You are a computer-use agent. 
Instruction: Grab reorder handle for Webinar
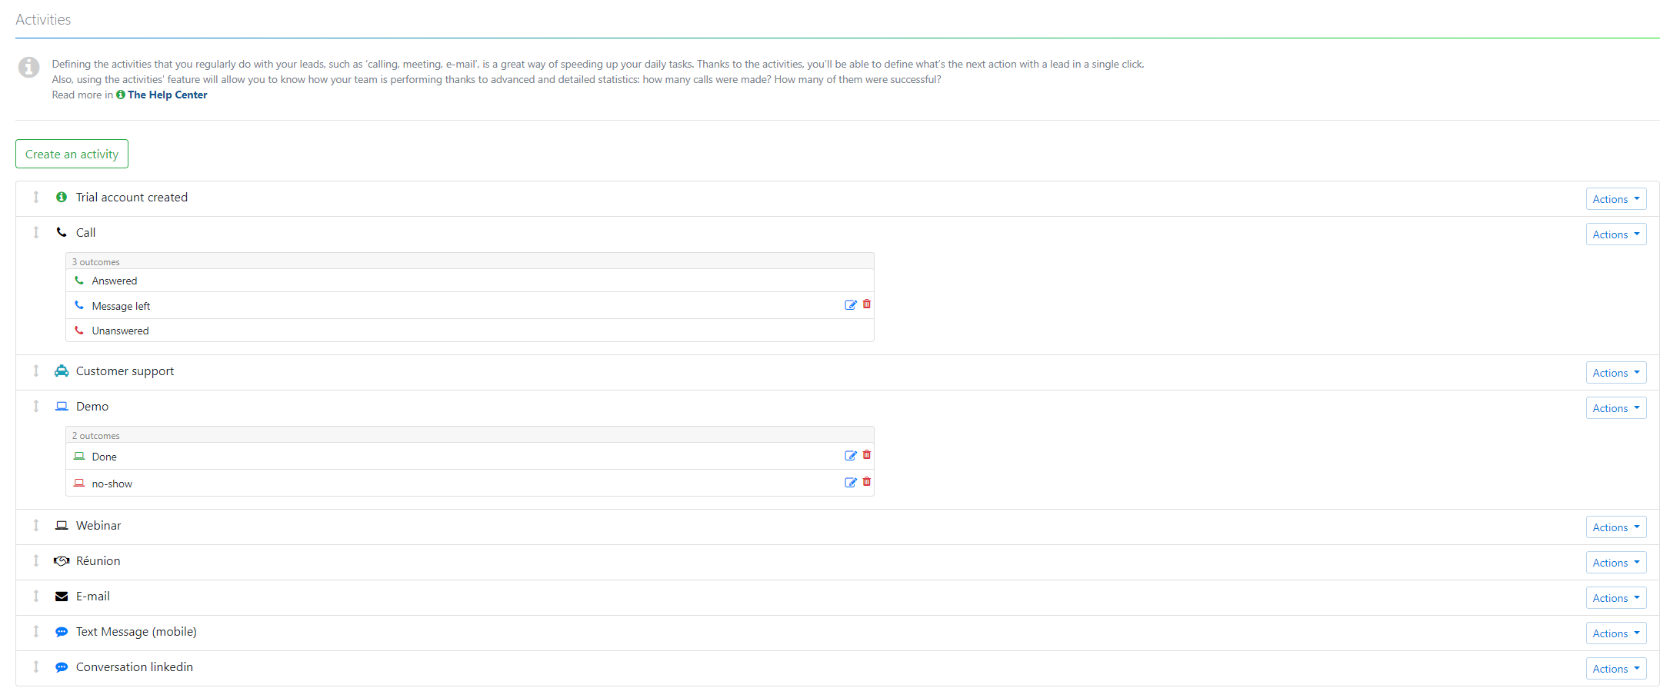pyautogui.click(x=36, y=525)
